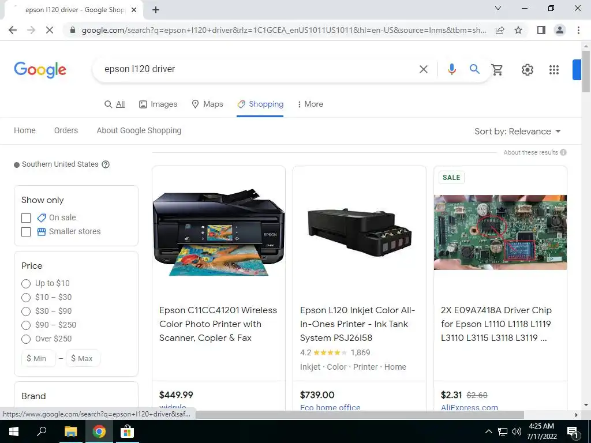Click the network tray icon

503,431
